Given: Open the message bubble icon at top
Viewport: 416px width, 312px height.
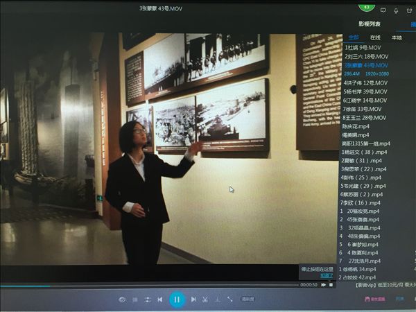Looking at the screenshot, I should coord(383,10).
